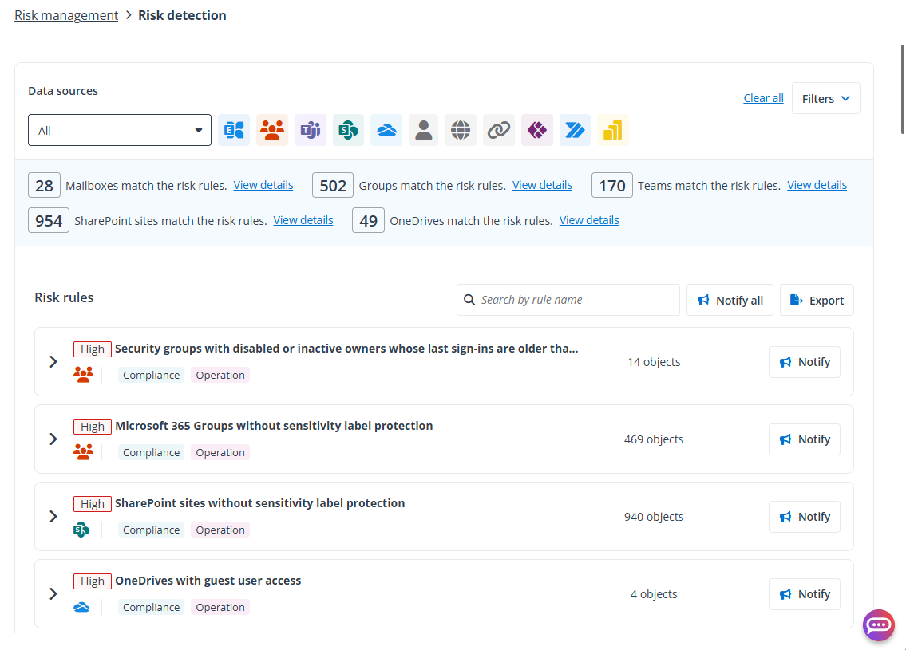This screenshot has width=906, height=650.
Task: Open the data sources All dropdown
Action: point(119,128)
